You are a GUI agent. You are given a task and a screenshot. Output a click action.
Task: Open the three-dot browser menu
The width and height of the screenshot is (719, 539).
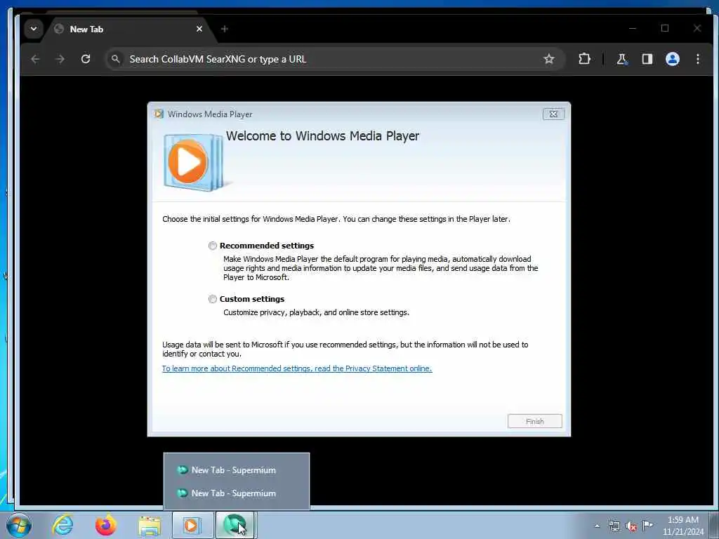tap(697, 59)
